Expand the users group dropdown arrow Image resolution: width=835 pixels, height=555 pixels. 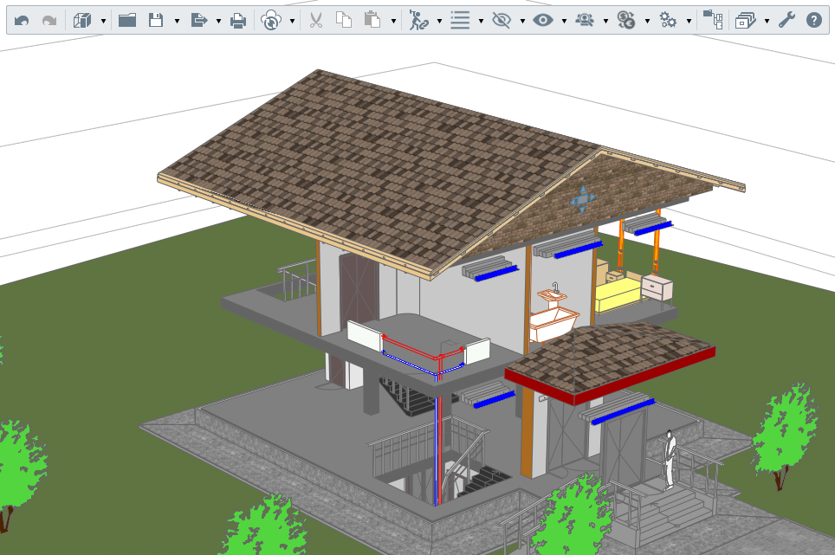coord(605,22)
